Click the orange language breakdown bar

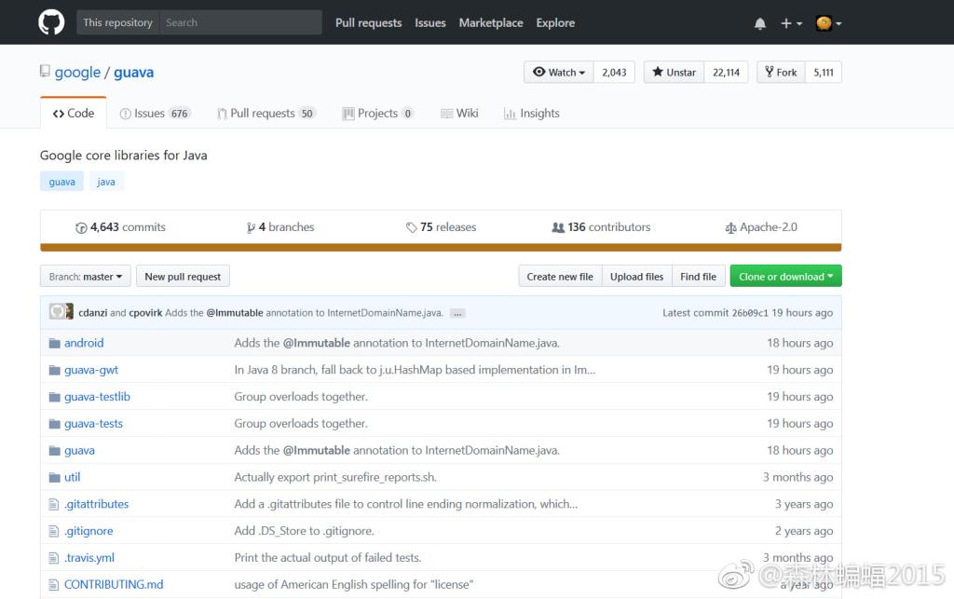click(x=441, y=248)
